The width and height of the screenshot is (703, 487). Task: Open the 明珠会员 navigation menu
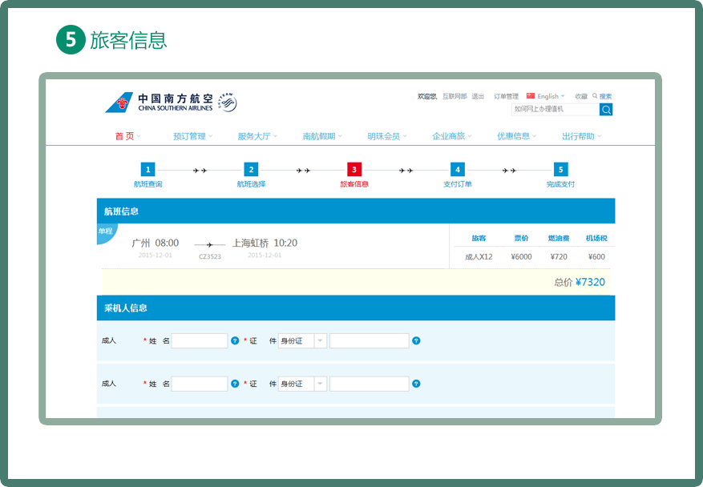click(x=386, y=136)
